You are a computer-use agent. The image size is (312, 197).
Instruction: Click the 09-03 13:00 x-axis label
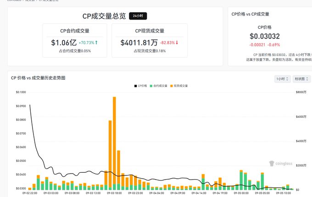(x=93, y=193)
